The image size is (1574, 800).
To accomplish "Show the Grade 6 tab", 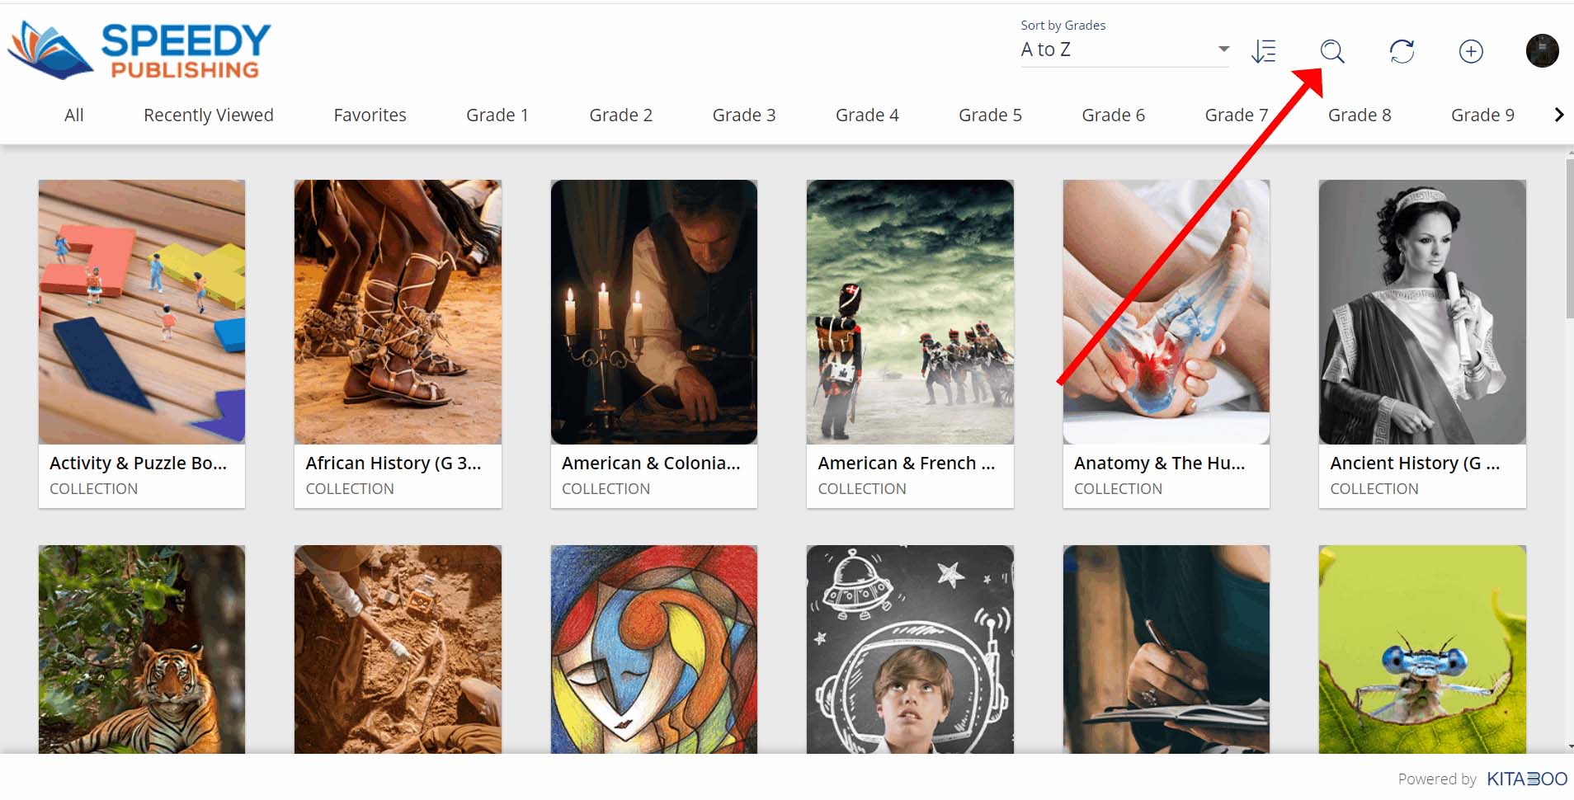I will pyautogui.click(x=1113, y=115).
